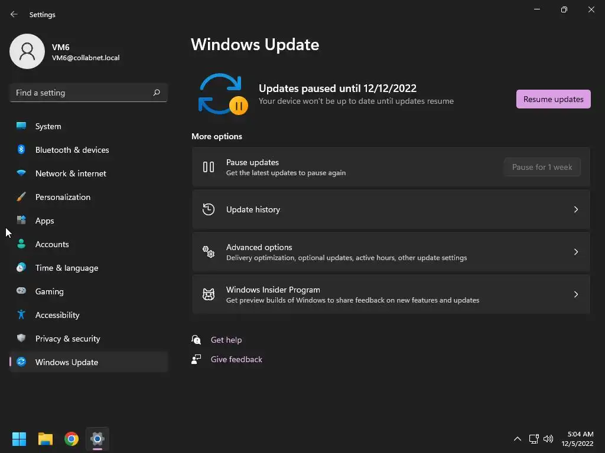Click the Accounts person icon

point(21,244)
